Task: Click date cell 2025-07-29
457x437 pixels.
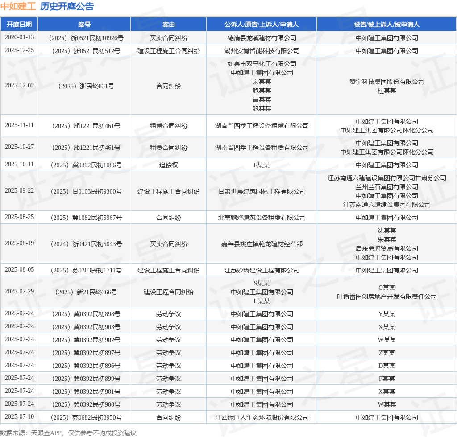Action: coord(19,292)
